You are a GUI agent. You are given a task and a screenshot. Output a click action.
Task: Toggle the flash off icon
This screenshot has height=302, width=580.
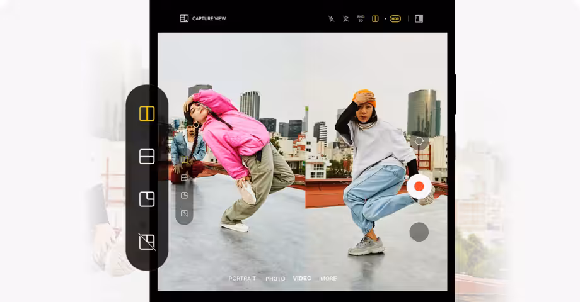(x=331, y=19)
